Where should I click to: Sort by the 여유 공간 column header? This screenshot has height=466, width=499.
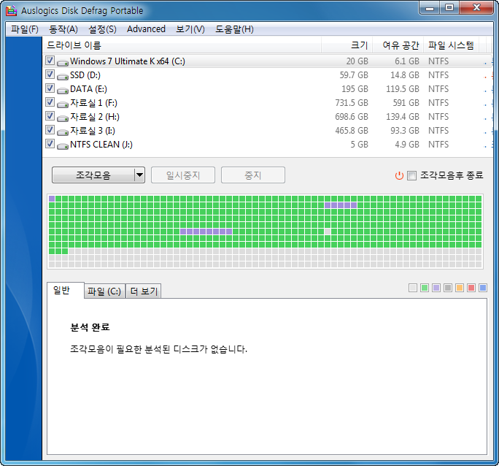[x=398, y=45]
